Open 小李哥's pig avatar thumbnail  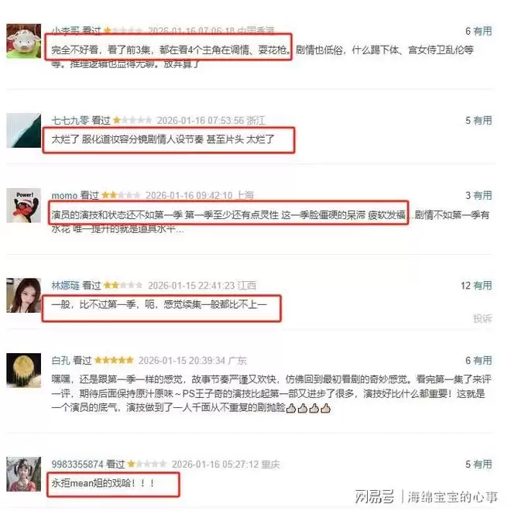coord(24,41)
